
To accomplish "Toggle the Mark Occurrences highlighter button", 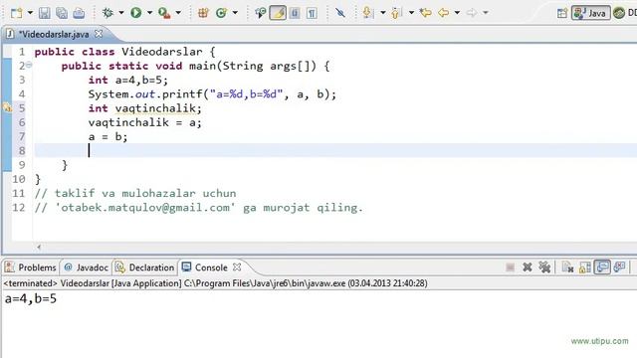I will coord(278,13).
